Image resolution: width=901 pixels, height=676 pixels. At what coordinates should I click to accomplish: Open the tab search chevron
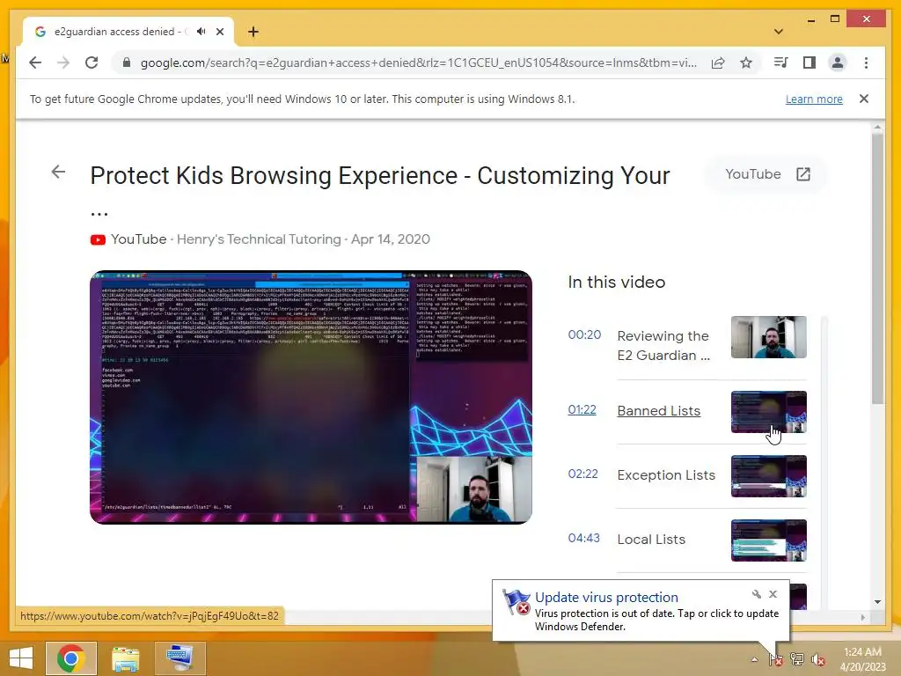coord(779,32)
